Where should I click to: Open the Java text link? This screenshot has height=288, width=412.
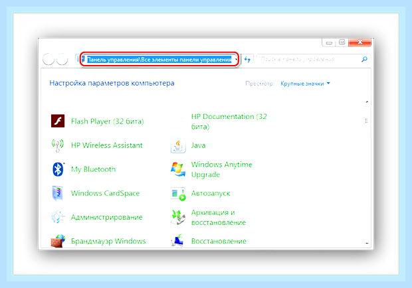pyautogui.click(x=199, y=145)
